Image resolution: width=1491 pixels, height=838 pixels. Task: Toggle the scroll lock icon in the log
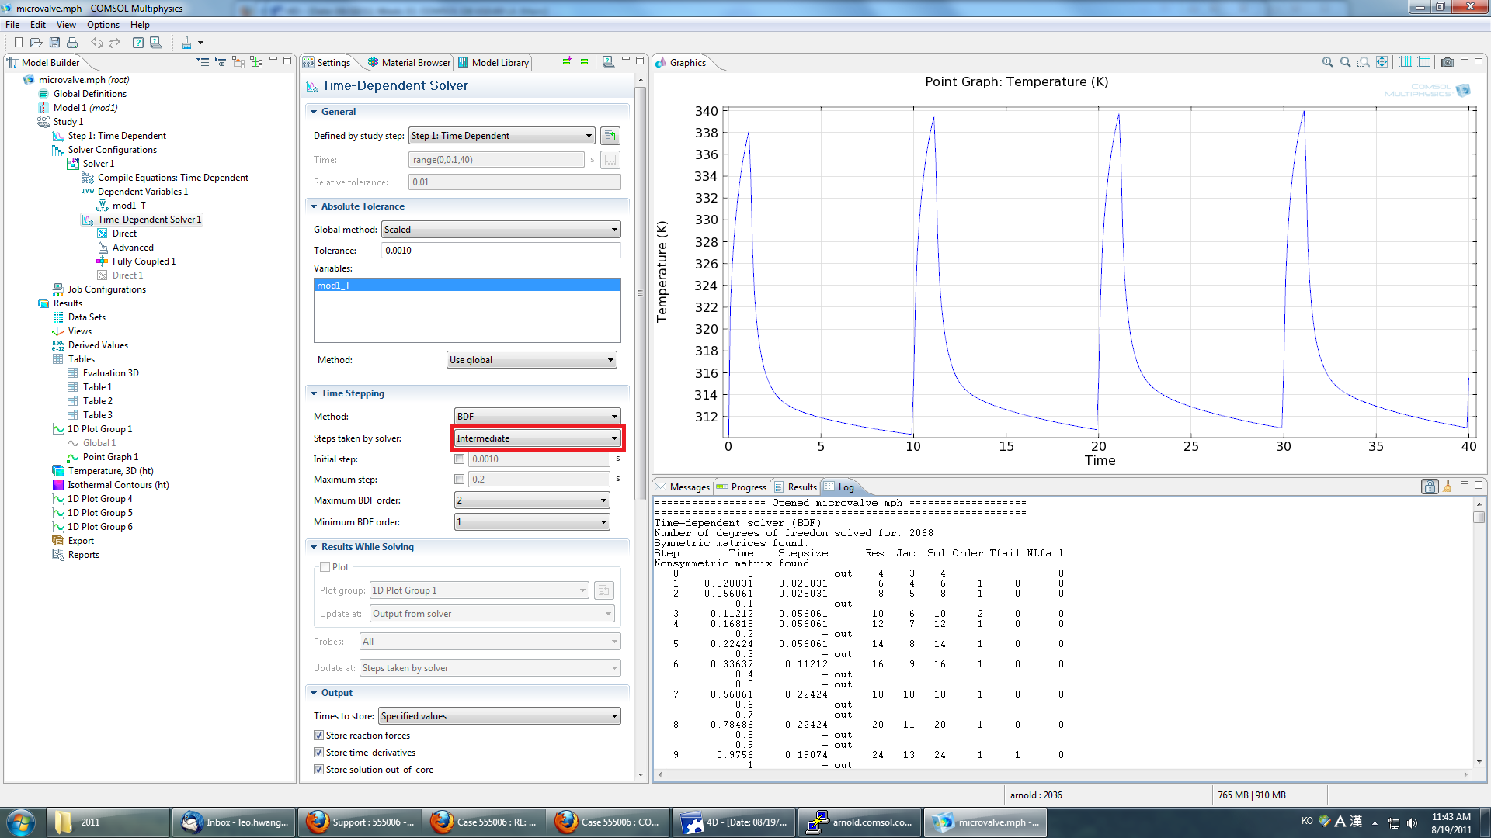point(1429,487)
